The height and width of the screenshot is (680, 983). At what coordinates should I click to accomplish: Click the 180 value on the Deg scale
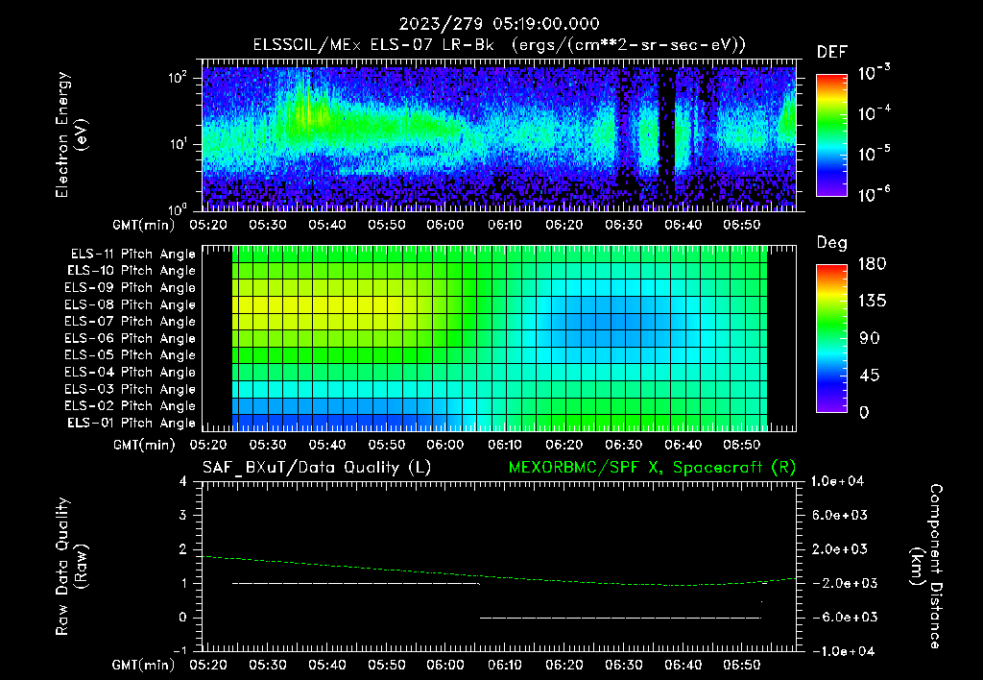(x=872, y=264)
